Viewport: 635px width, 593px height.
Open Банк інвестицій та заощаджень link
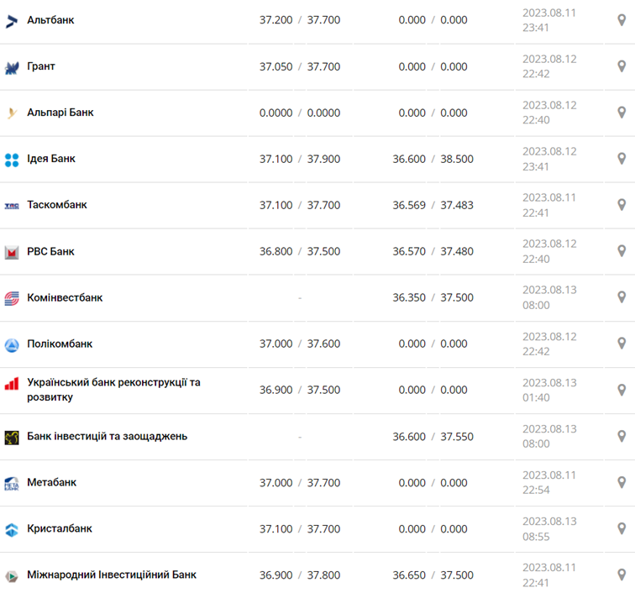point(108,437)
